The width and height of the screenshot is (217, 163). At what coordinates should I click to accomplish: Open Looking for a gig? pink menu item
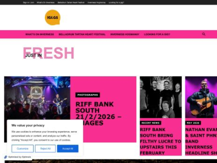coord(157,34)
